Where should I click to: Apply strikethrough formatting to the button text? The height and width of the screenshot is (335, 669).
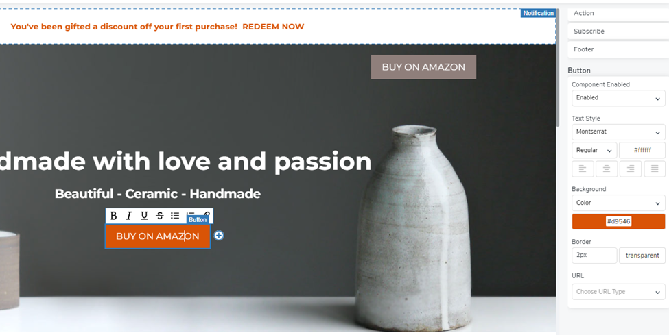click(160, 216)
